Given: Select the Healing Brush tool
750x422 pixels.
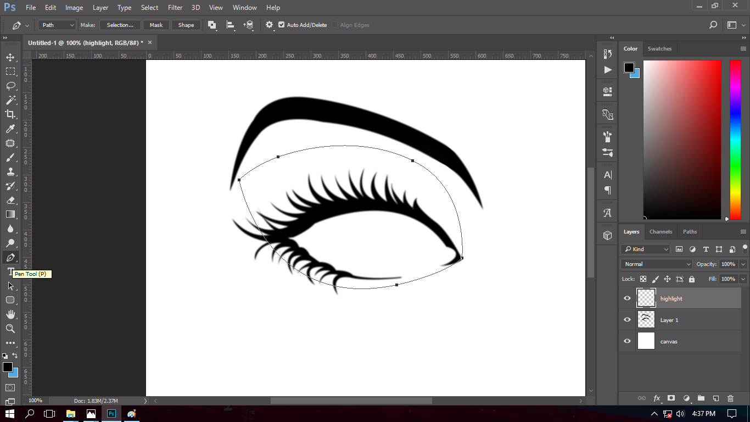Looking at the screenshot, I should click(10, 143).
